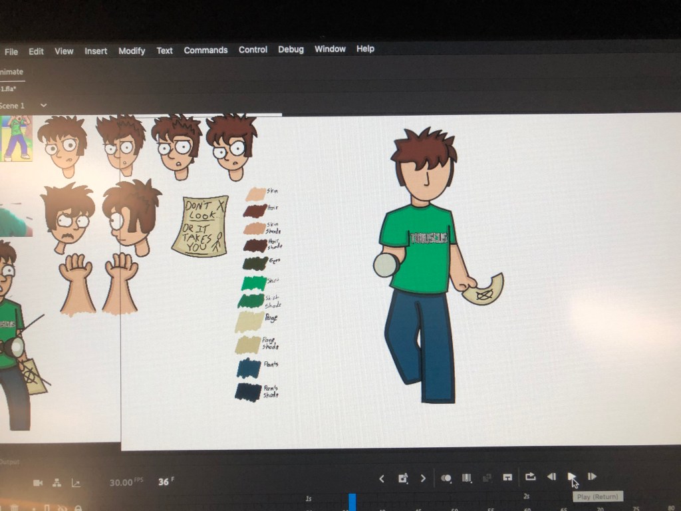Click the Play button in timeline controls
The height and width of the screenshot is (511, 681).
tap(571, 476)
